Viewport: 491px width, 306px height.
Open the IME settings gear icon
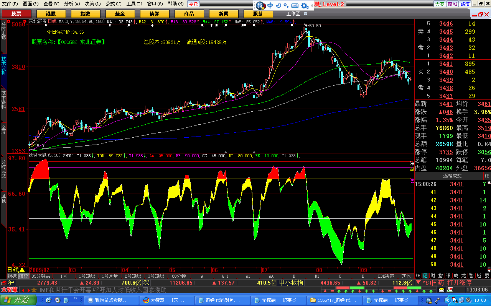(305, 5)
